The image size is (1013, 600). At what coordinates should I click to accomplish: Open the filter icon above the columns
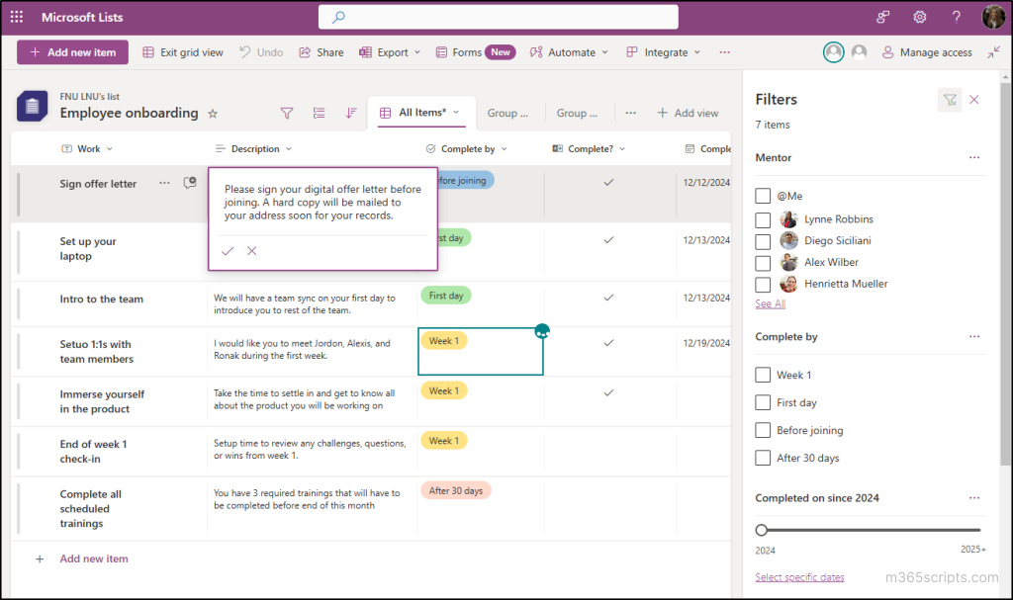[x=287, y=113]
